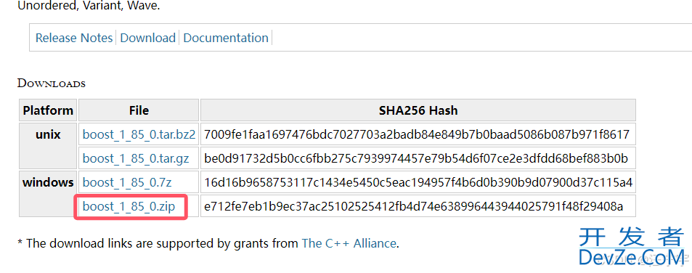
Task: Click the hash starting with 16d16b96
Action: [x=418, y=182]
